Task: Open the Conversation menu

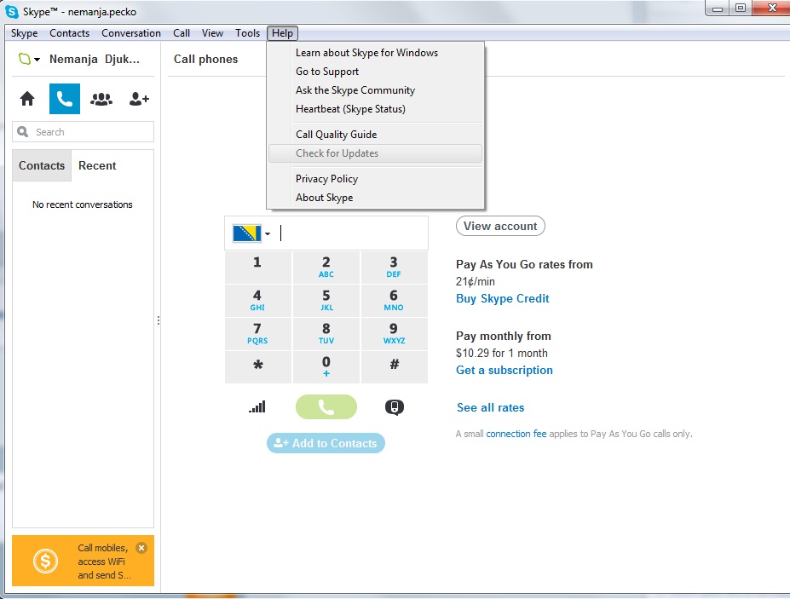Action: [131, 33]
